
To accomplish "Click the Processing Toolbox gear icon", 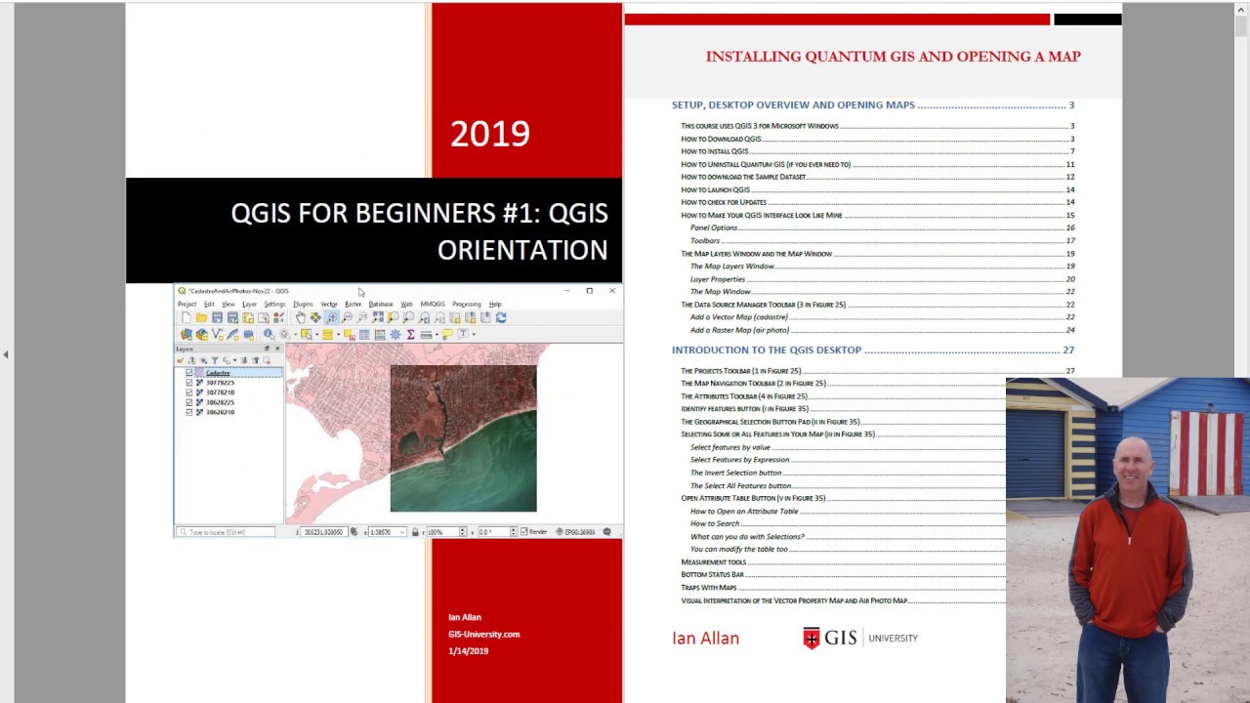I will [396, 334].
